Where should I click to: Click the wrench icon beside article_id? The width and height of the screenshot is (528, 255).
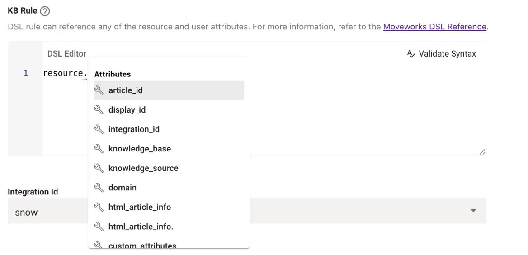click(x=99, y=90)
